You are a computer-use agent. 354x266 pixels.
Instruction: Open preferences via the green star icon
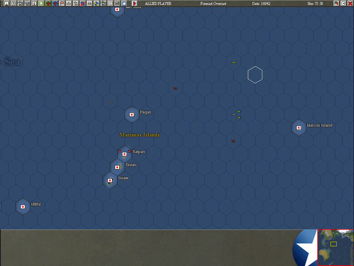pyautogui.click(x=40, y=3)
